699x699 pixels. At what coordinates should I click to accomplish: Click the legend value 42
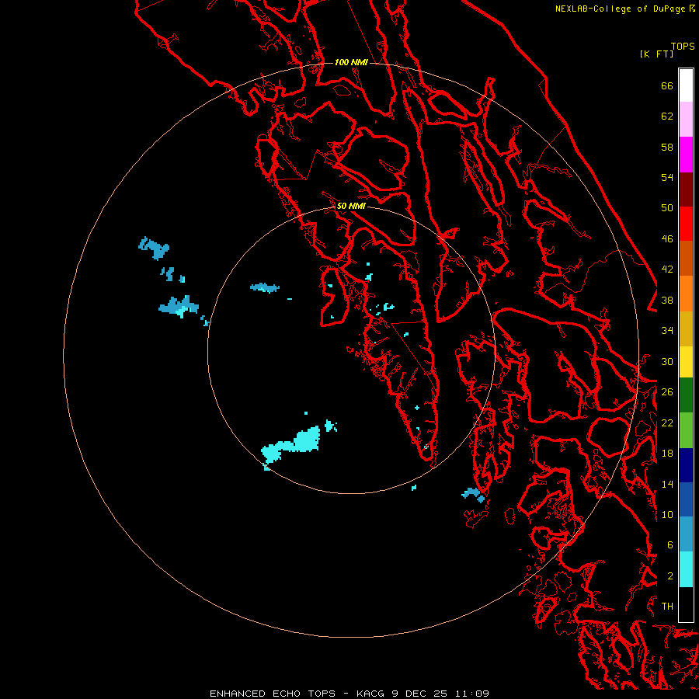click(x=667, y=270)
